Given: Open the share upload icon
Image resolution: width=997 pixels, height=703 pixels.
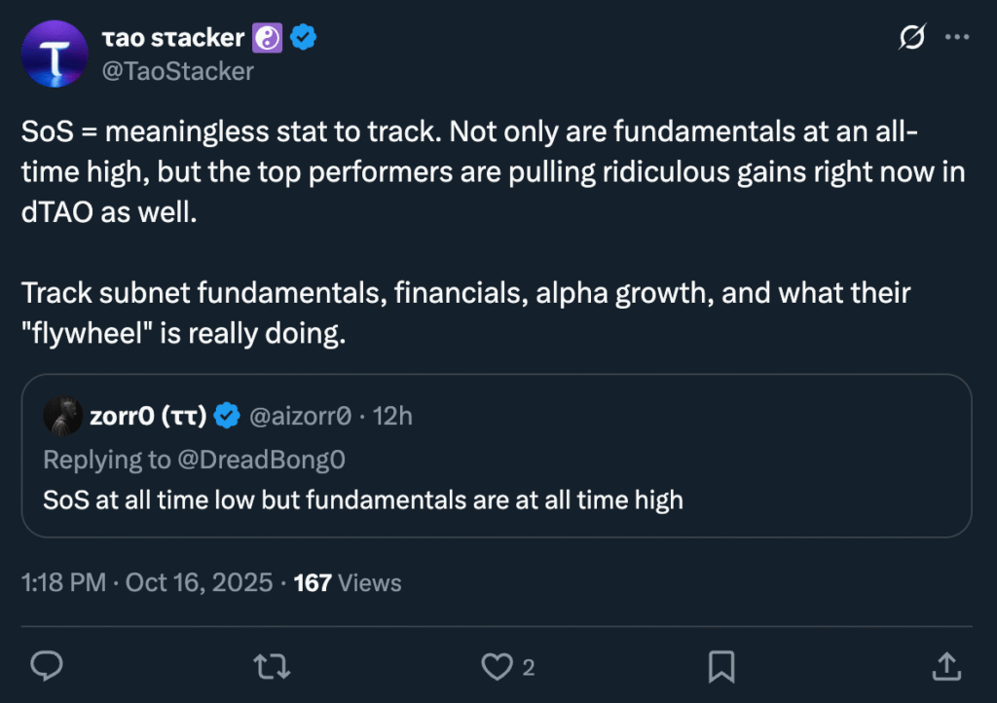Looking at the screenshot, I should (x=945, y=666).
